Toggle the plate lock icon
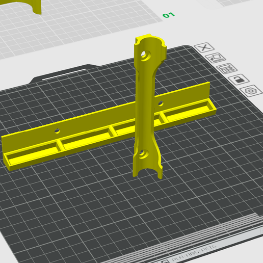This screenshot has height=263, width=263. [239, 79]
